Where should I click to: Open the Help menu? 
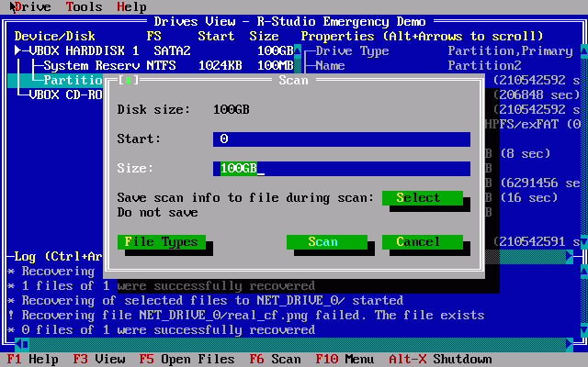(x=131, y=6)
